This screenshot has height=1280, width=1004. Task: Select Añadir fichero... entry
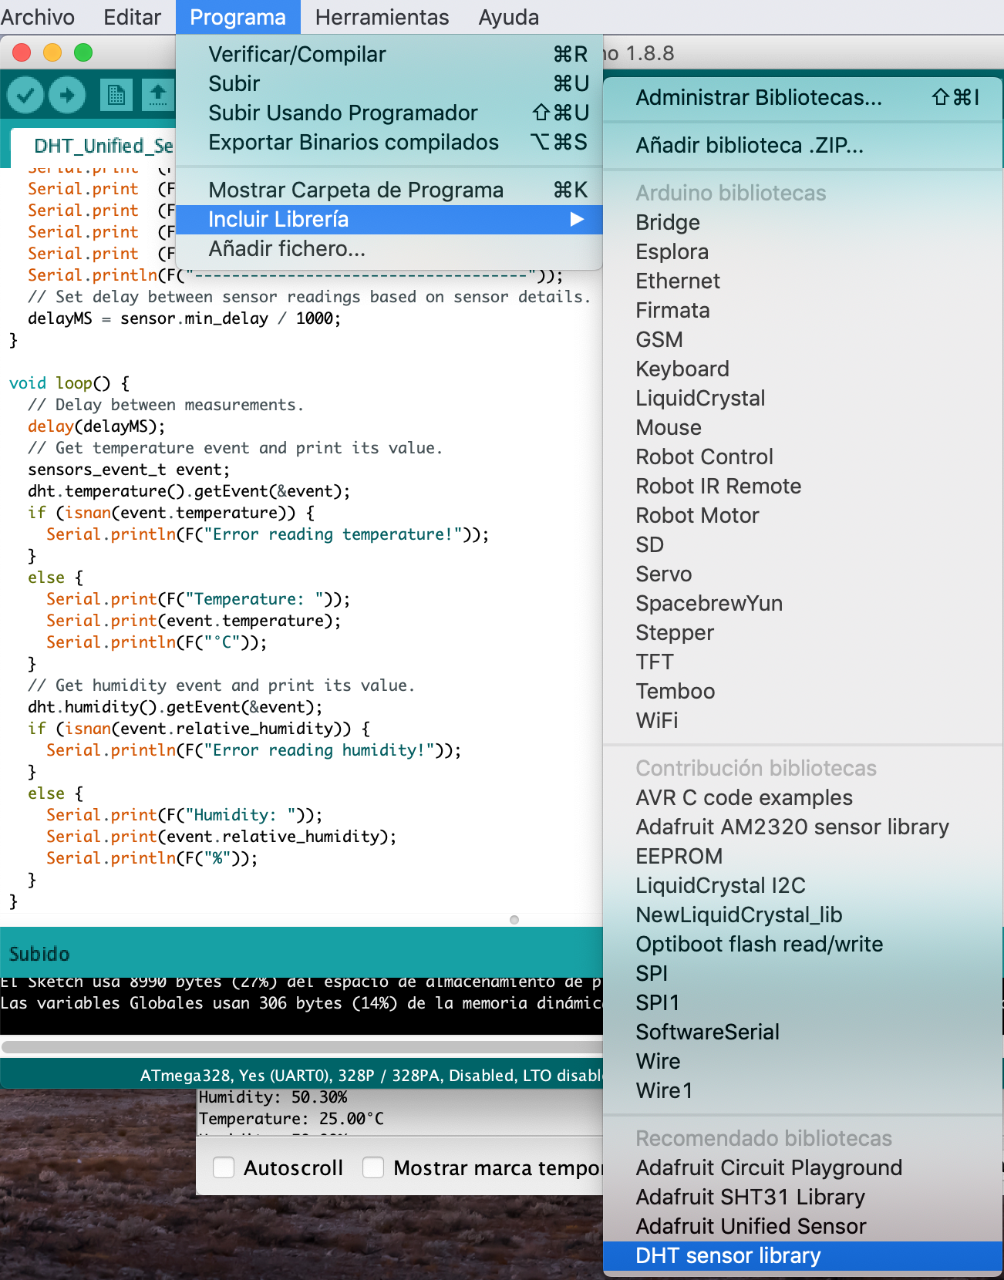click(389, 249)
